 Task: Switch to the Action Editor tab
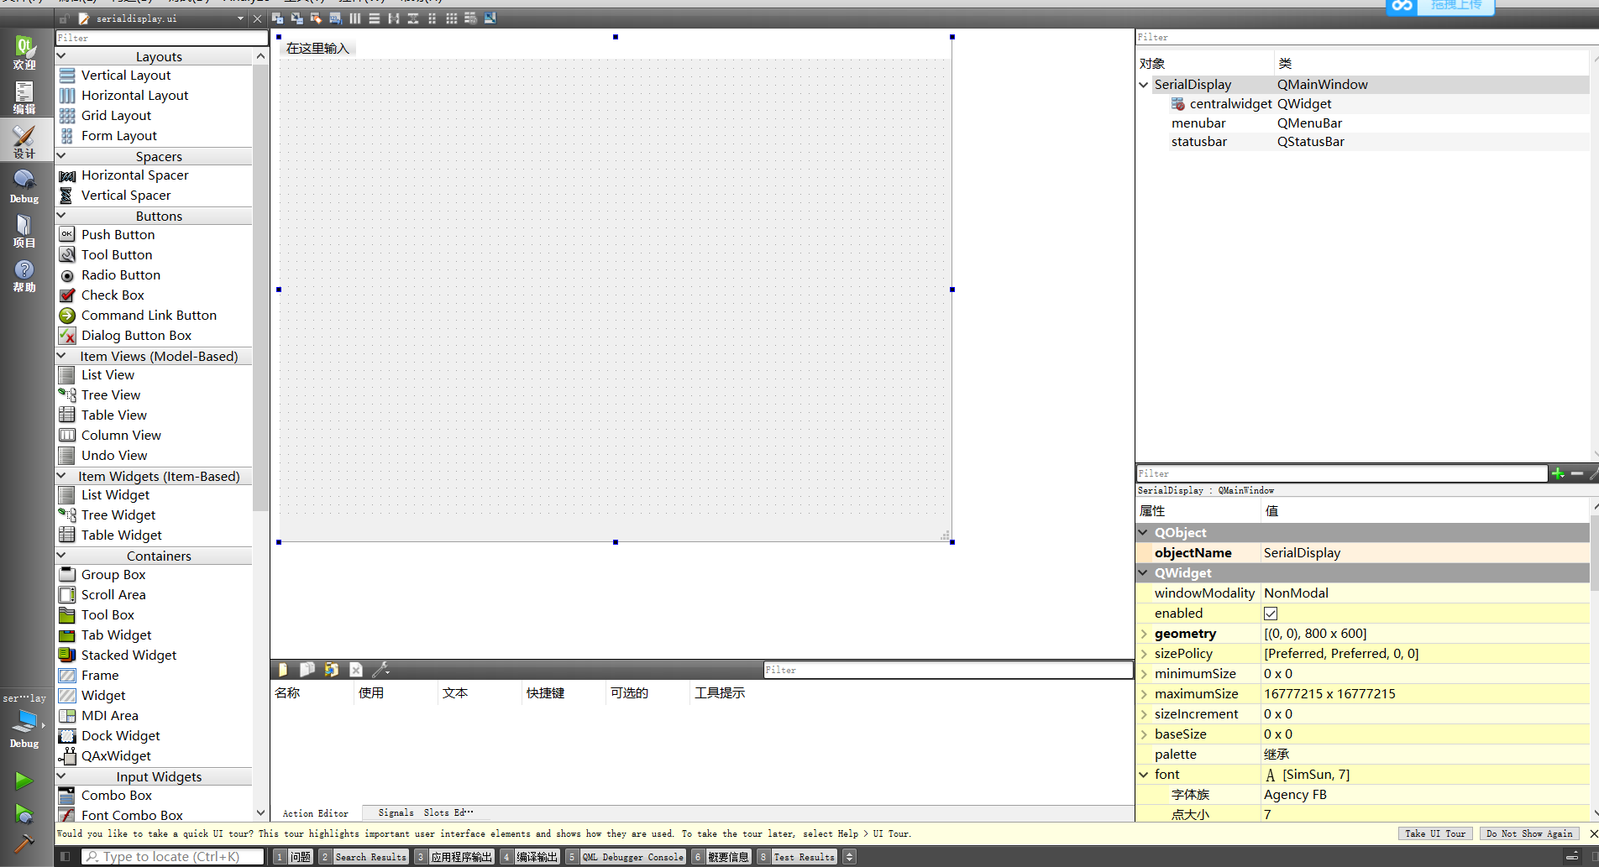(316, 813)
